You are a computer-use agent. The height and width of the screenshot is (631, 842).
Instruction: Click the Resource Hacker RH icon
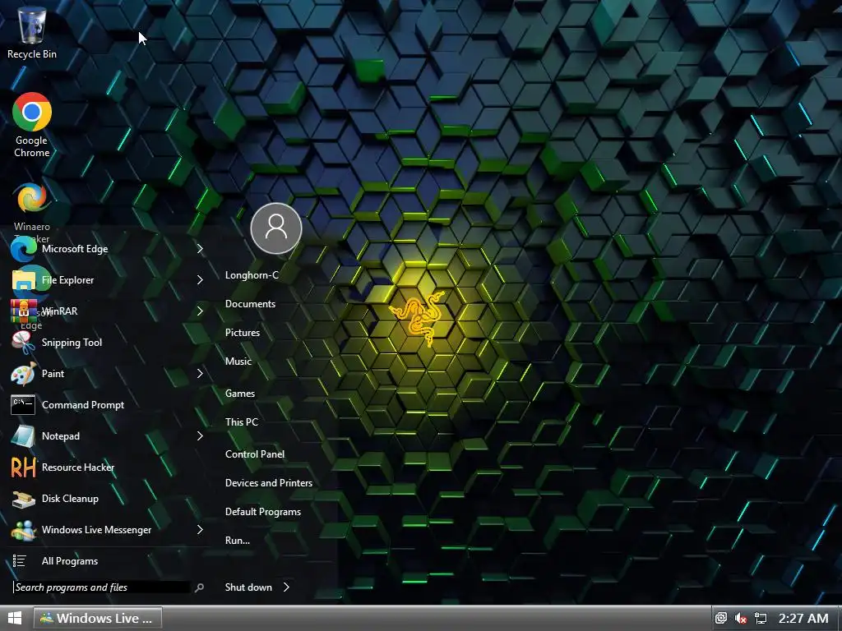point(24,467)
